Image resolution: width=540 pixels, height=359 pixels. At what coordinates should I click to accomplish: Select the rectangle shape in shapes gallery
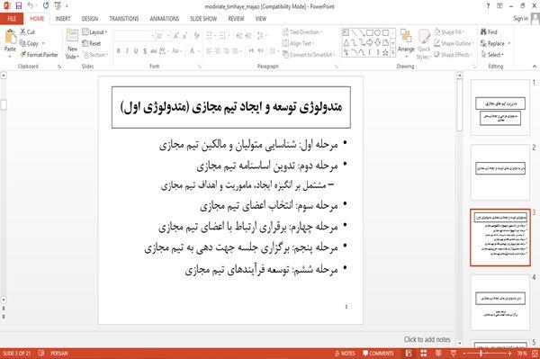370,33
